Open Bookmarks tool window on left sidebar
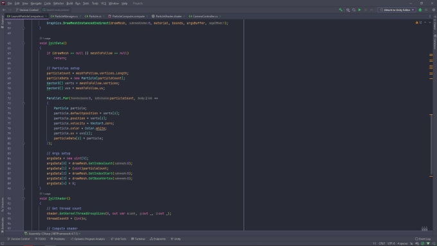437x246 pixels. coord(3,225)
